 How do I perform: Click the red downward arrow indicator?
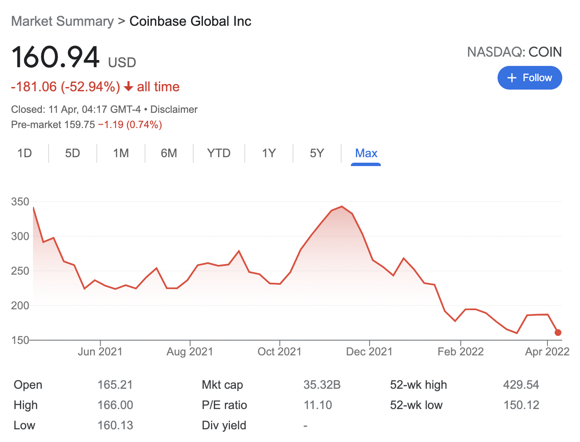pos(128,87)
